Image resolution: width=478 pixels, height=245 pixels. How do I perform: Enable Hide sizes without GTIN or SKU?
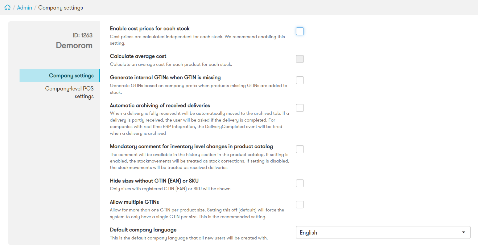point(300,183)
